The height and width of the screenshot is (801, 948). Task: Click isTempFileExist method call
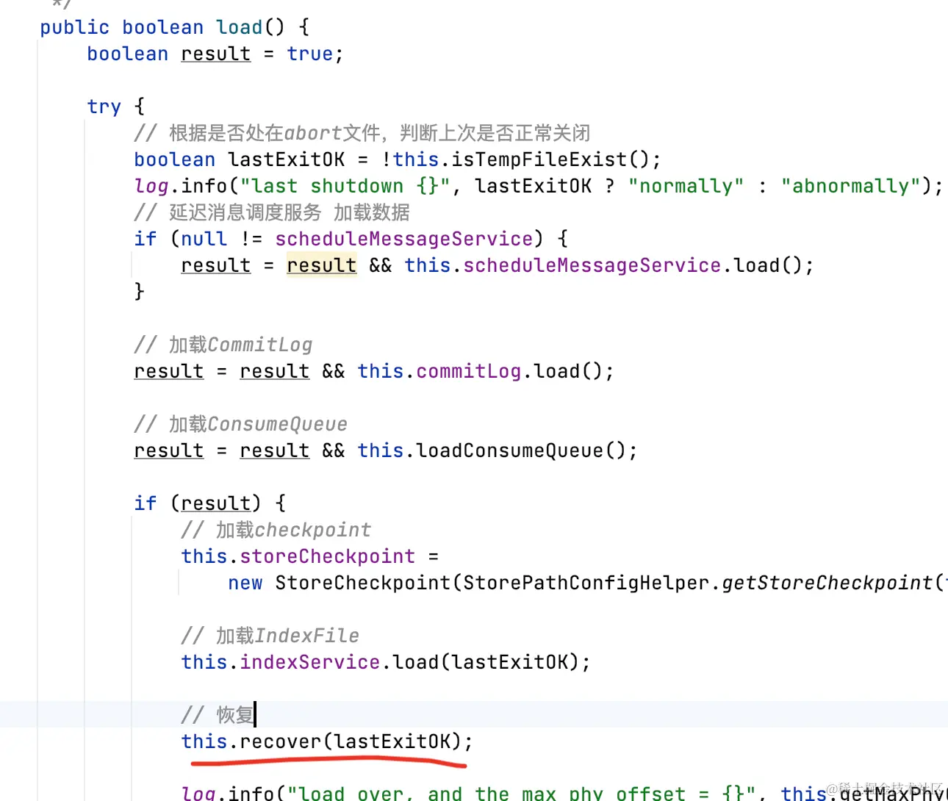[539, 159]
